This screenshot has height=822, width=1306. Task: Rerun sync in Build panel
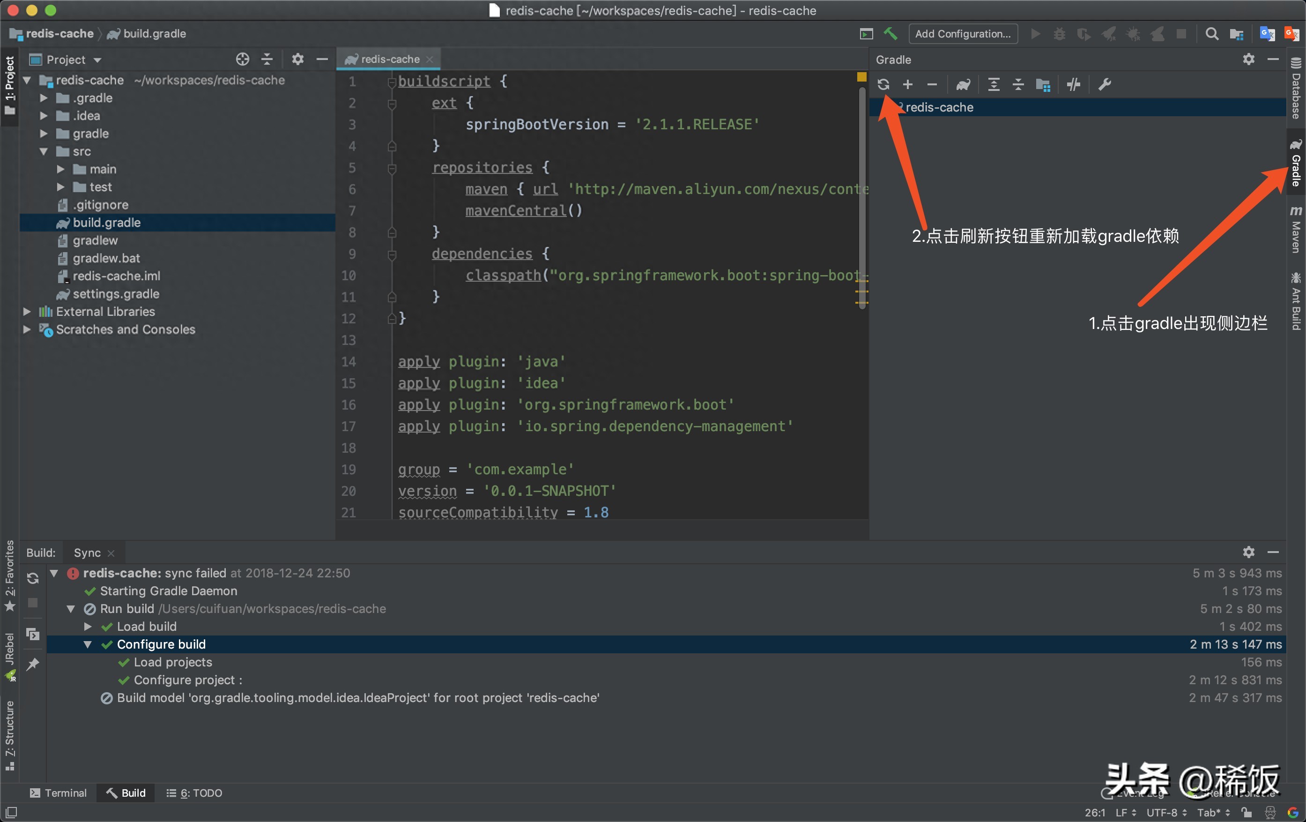click(32, 578)
